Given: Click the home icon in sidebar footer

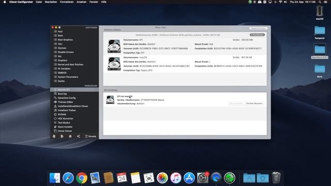Looking at the screenshot, I should [70, 136].
